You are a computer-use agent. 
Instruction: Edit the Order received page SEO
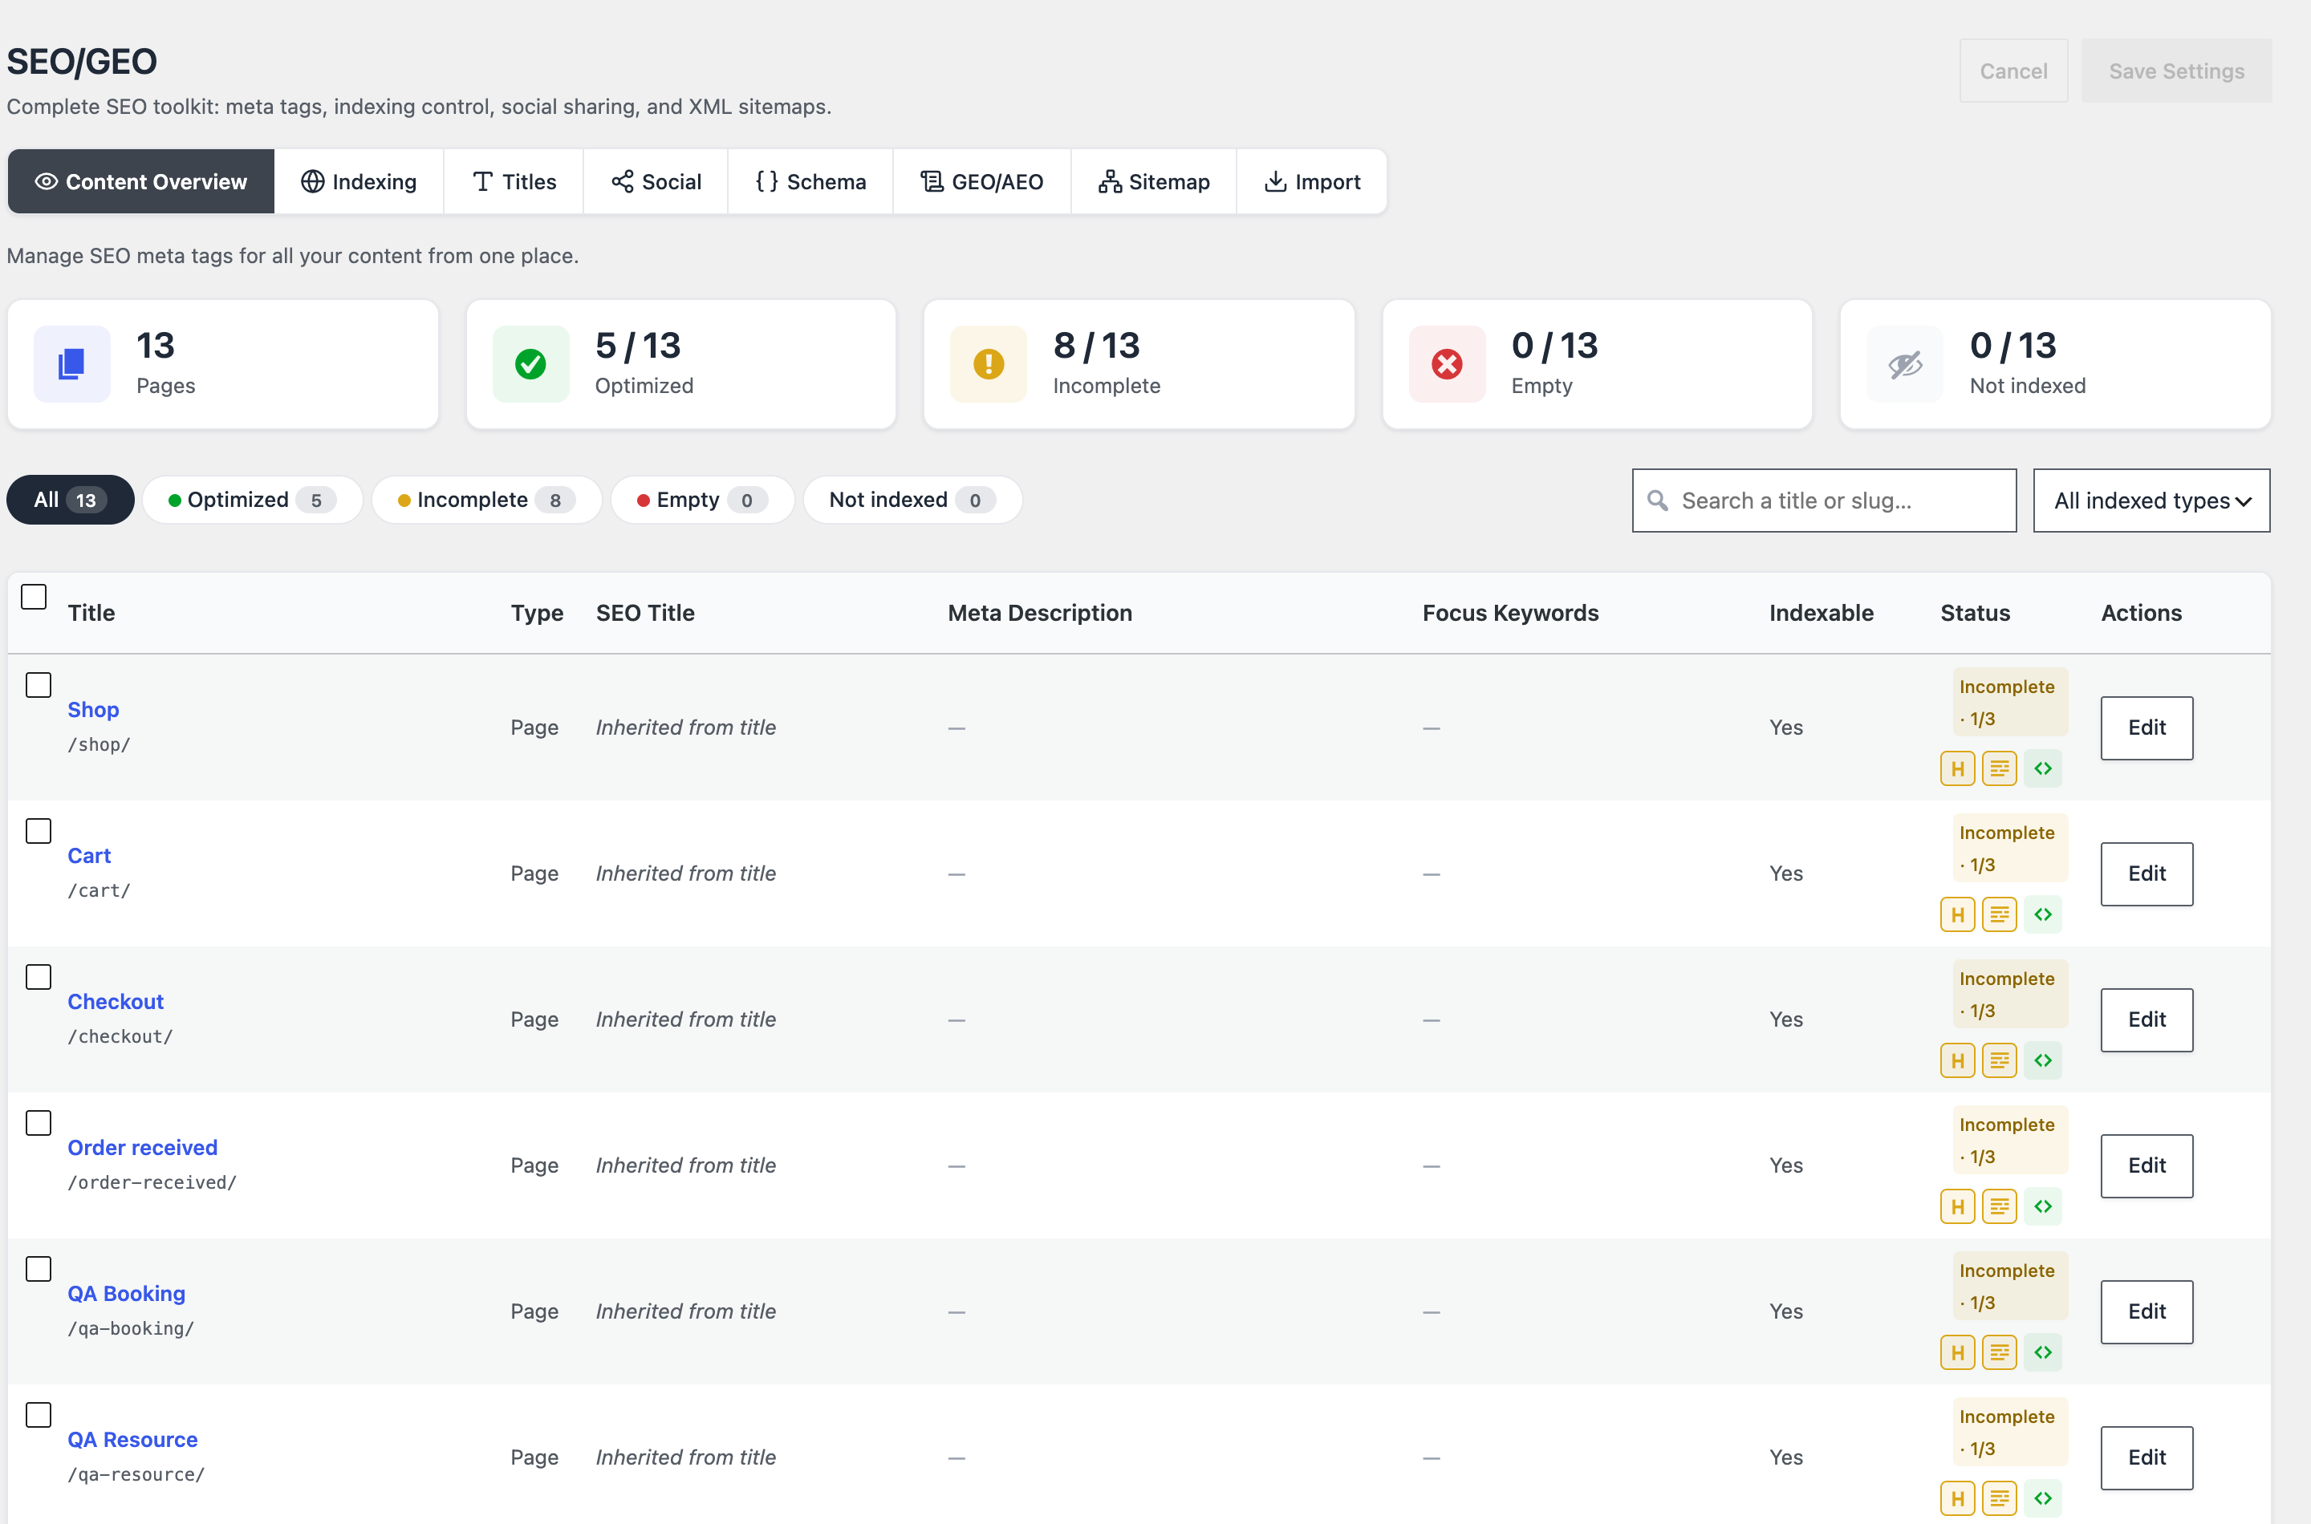pos(2147,1165)
